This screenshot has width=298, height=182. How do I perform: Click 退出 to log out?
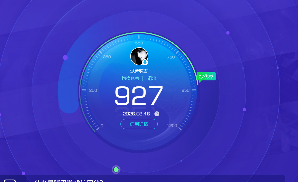[x=152, y=79]
